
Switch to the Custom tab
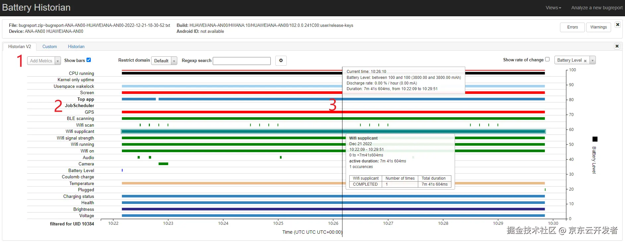click(49, 46)
